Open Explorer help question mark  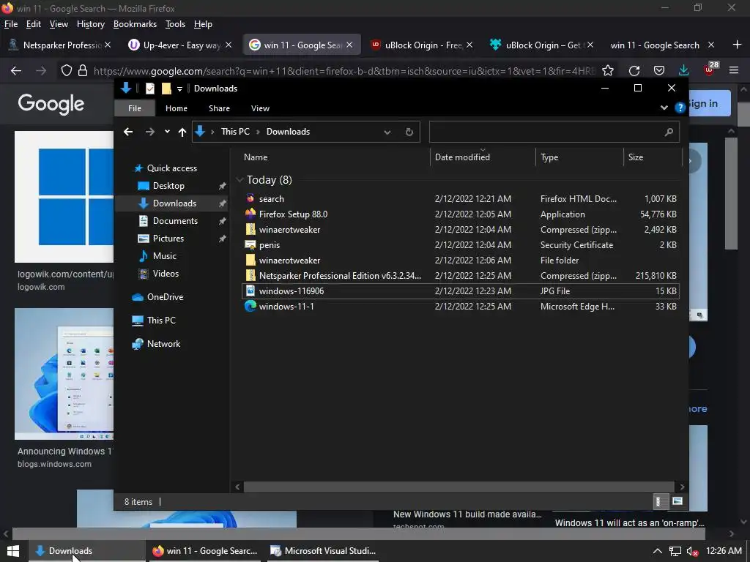(x=680, y=108)
